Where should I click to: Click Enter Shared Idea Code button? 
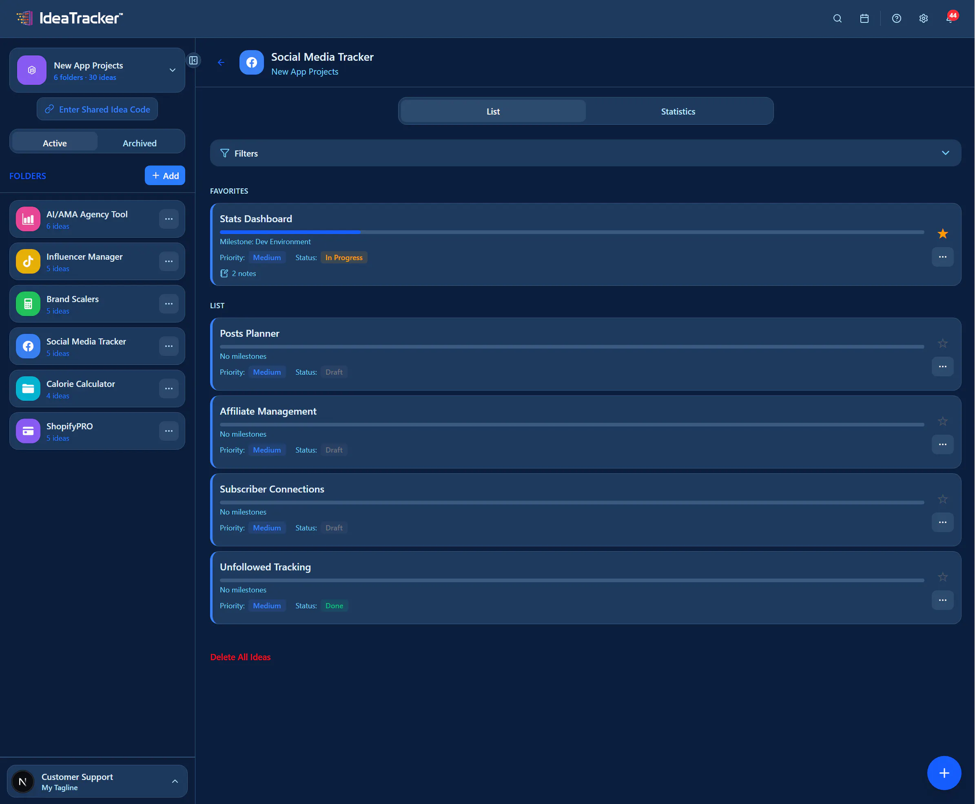pyautogui.click(x=97, y=109)
